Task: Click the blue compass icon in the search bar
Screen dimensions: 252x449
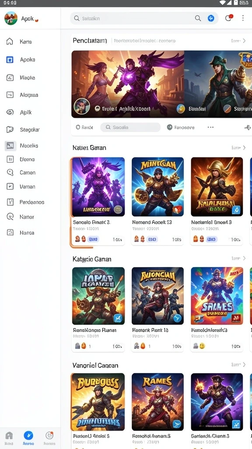Action: 211,18
